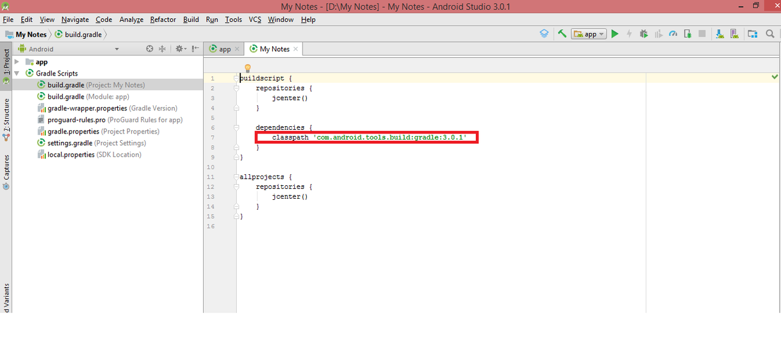
Task: Toggle the 1: Project side tool window
Action: [x=6, y=66]
